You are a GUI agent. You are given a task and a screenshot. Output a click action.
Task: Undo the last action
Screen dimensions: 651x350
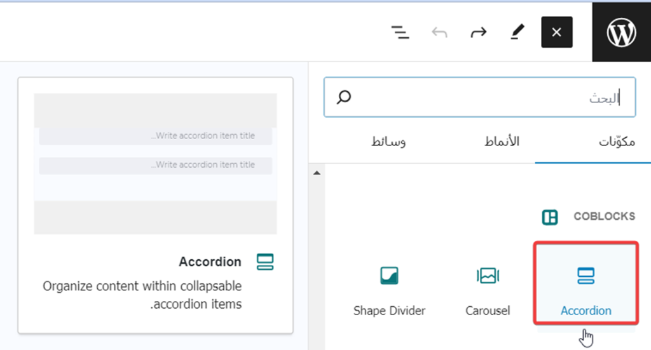(x=439, y=32)
